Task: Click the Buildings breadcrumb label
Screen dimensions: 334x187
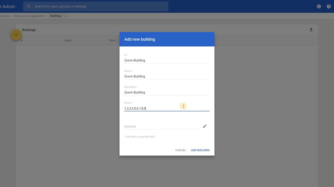Action: click(56, 16)
